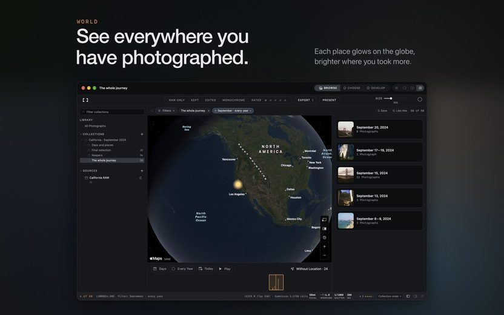Jump timeline to Today

(x=206, y=269)
